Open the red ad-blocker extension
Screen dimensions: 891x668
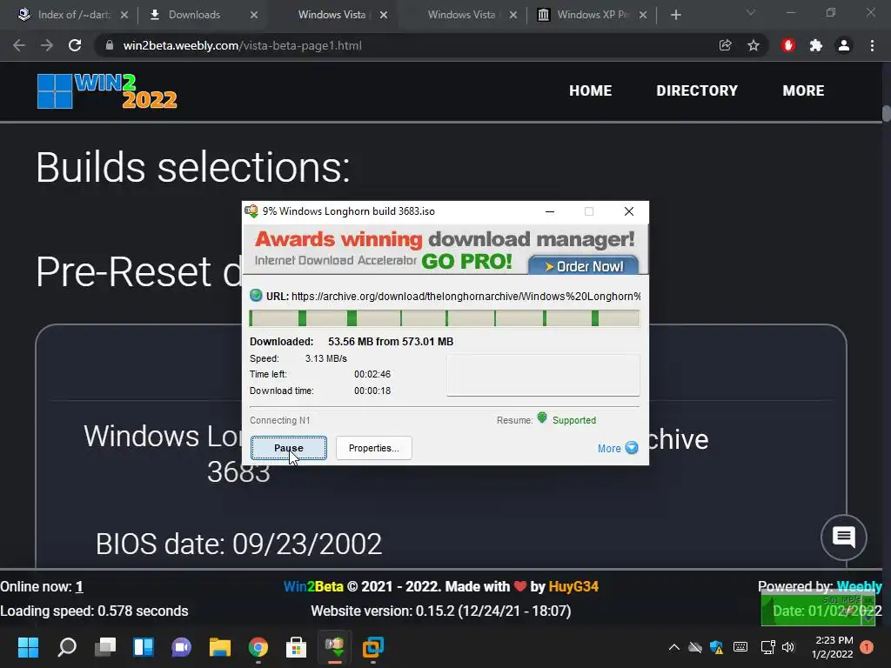(787, 45)
